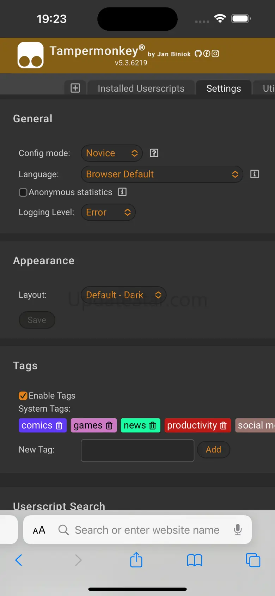
Task: Tap the Safari share icon
Action: [136, 560]
